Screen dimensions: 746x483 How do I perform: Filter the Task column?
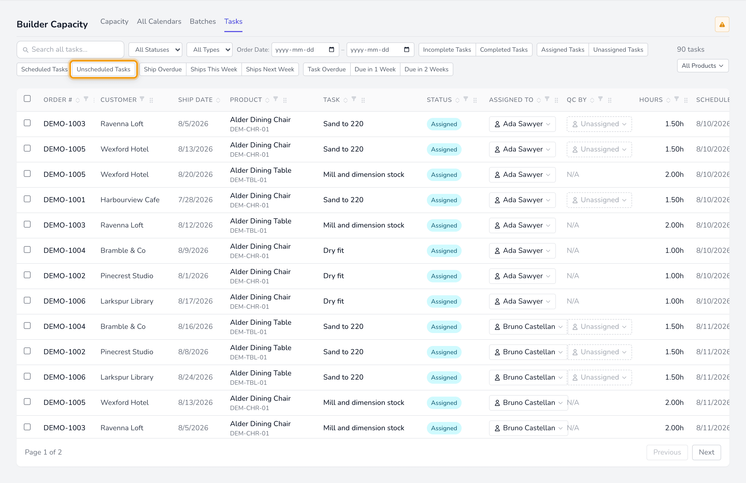(354, 99)
